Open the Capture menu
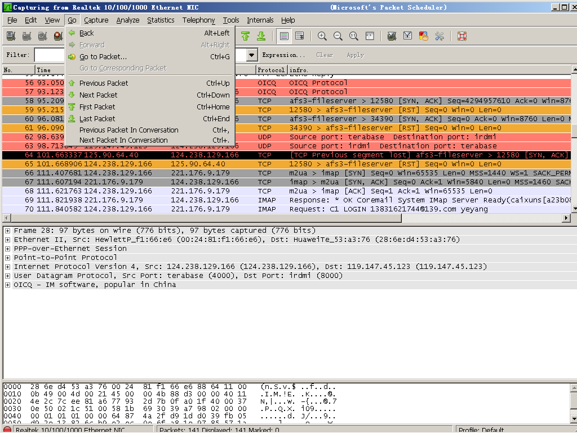Viewport: 577px width, 433px height. 96,20
